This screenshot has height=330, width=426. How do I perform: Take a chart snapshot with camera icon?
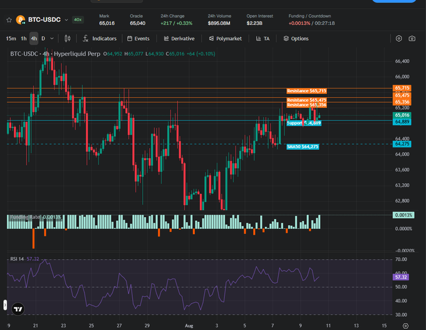pos(412,39)
